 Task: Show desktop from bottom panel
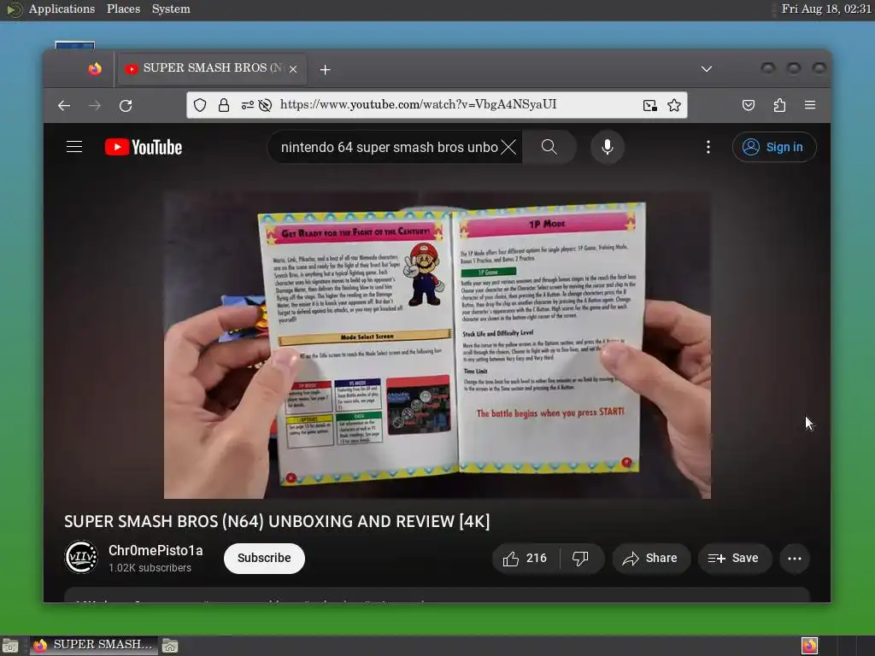10,646
